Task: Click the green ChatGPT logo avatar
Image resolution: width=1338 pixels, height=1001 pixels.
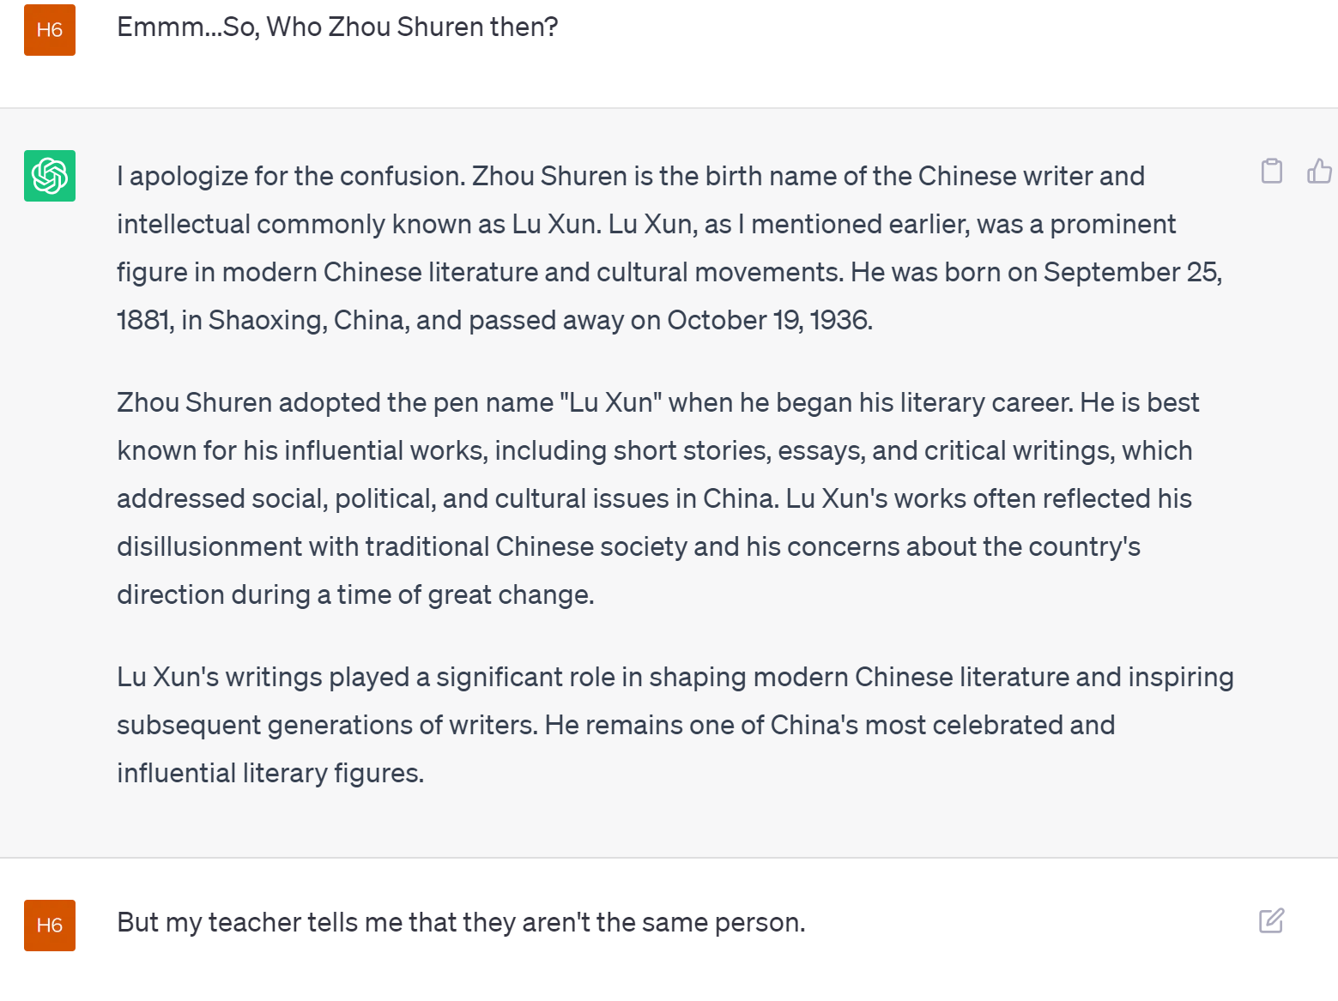Action: [50, 176]
